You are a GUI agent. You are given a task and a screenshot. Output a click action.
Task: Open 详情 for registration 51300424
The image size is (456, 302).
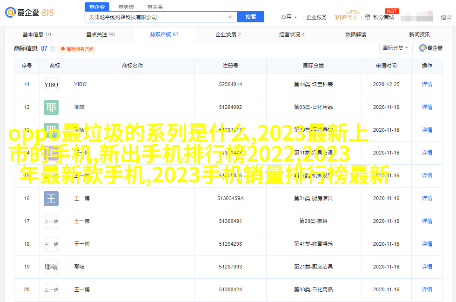click(x=427, y=289)
